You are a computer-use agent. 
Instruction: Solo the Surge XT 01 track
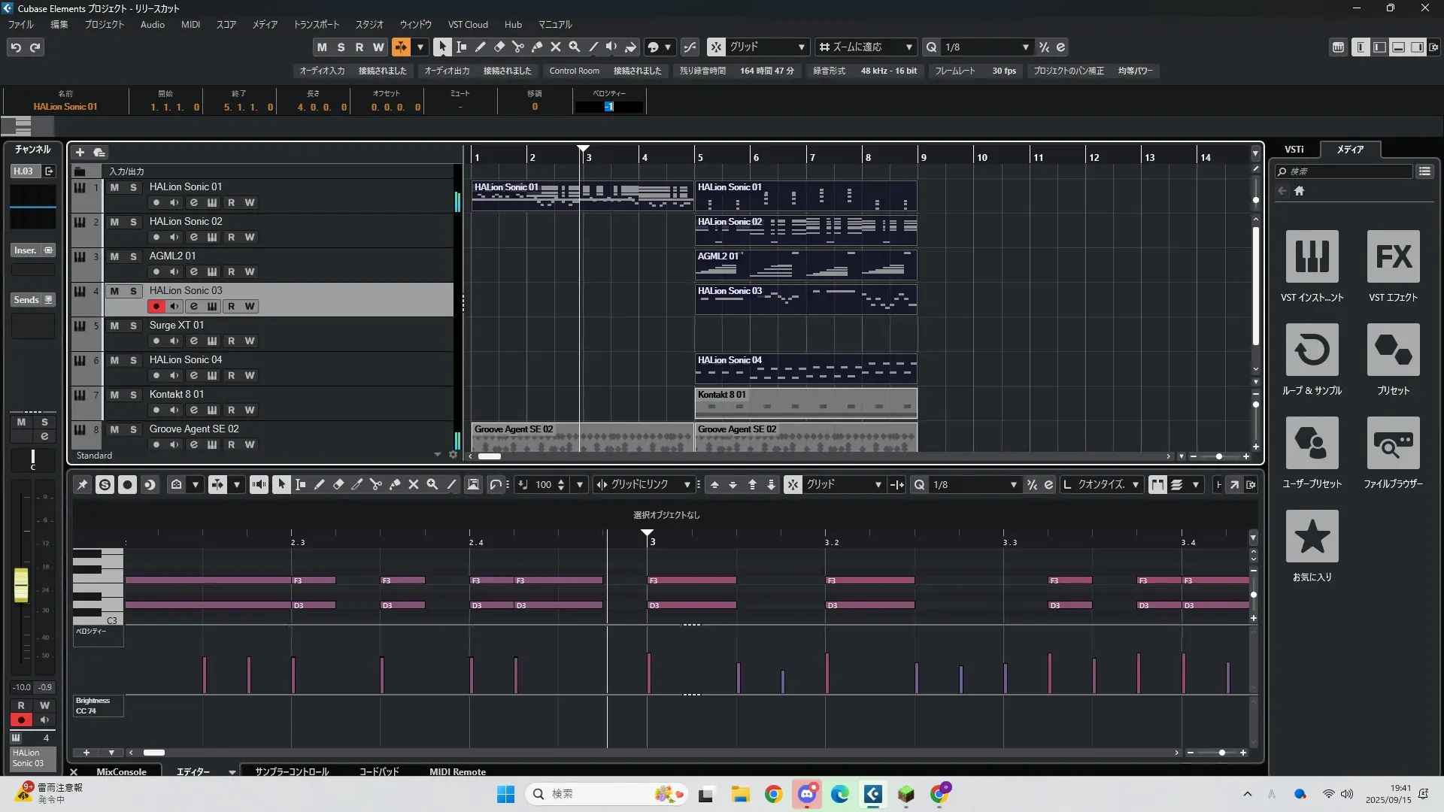click(133, 326)
